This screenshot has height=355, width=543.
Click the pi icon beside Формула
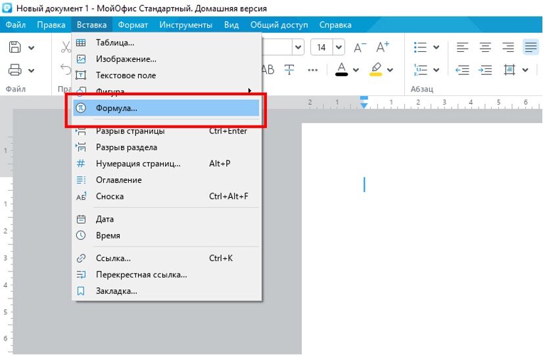(x=81, y=108)
